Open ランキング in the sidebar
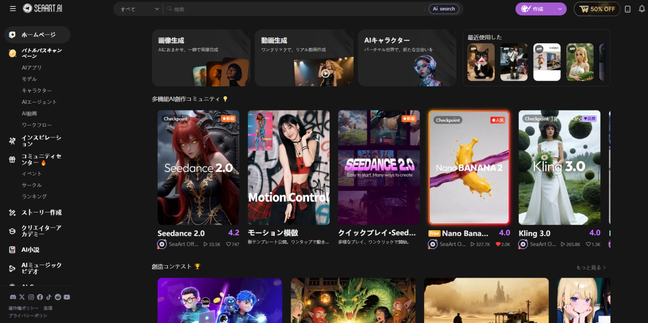648x323 pixels. pos(34,196)
